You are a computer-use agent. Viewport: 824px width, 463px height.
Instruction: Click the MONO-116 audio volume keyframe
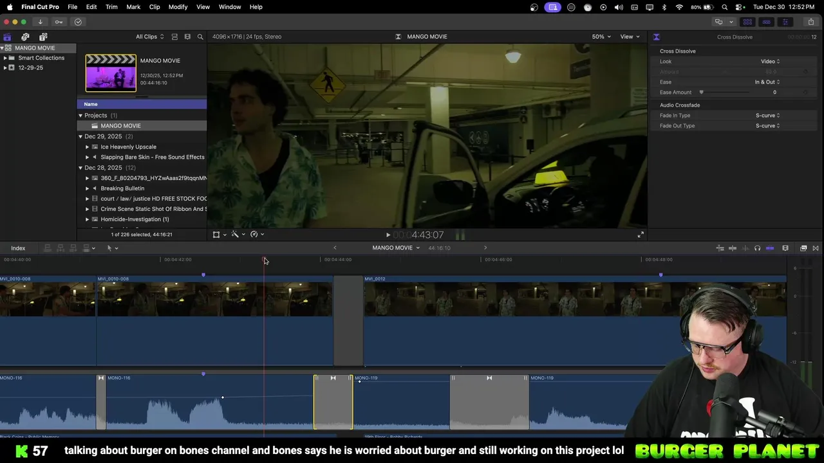[223, 397]
